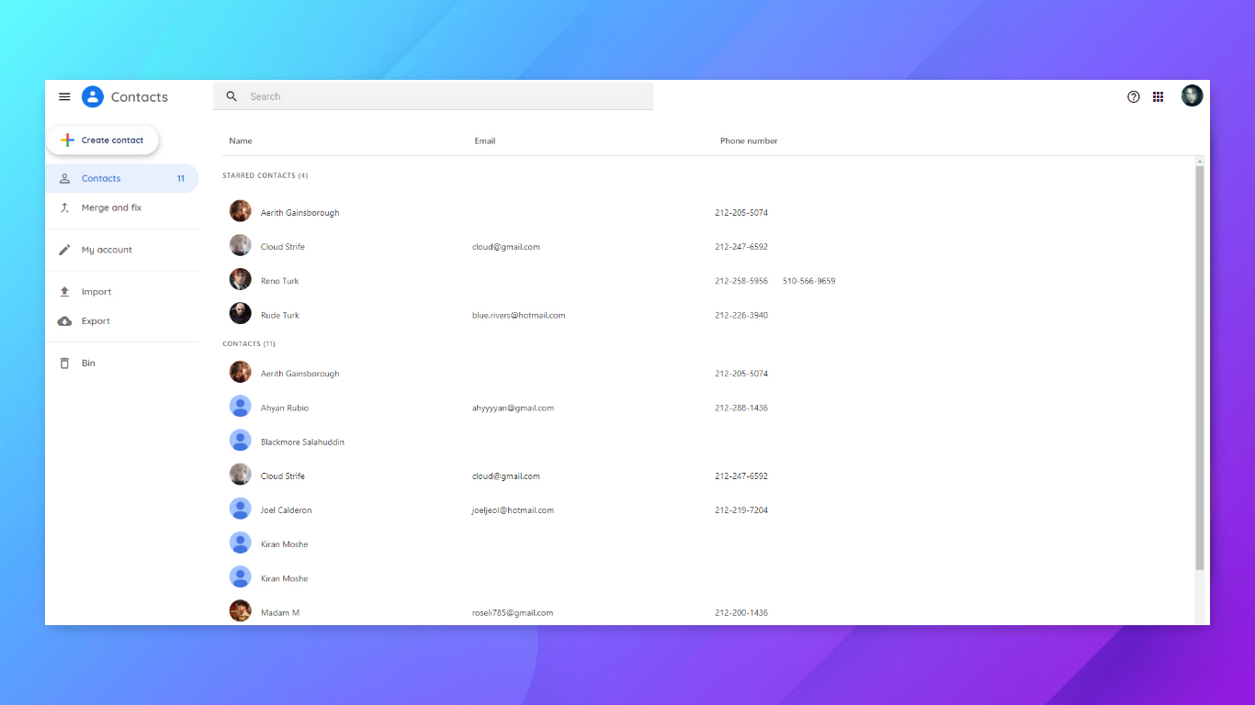Click the My account pencil icon
Viewport: 1255px width, 705px height.
64,250
